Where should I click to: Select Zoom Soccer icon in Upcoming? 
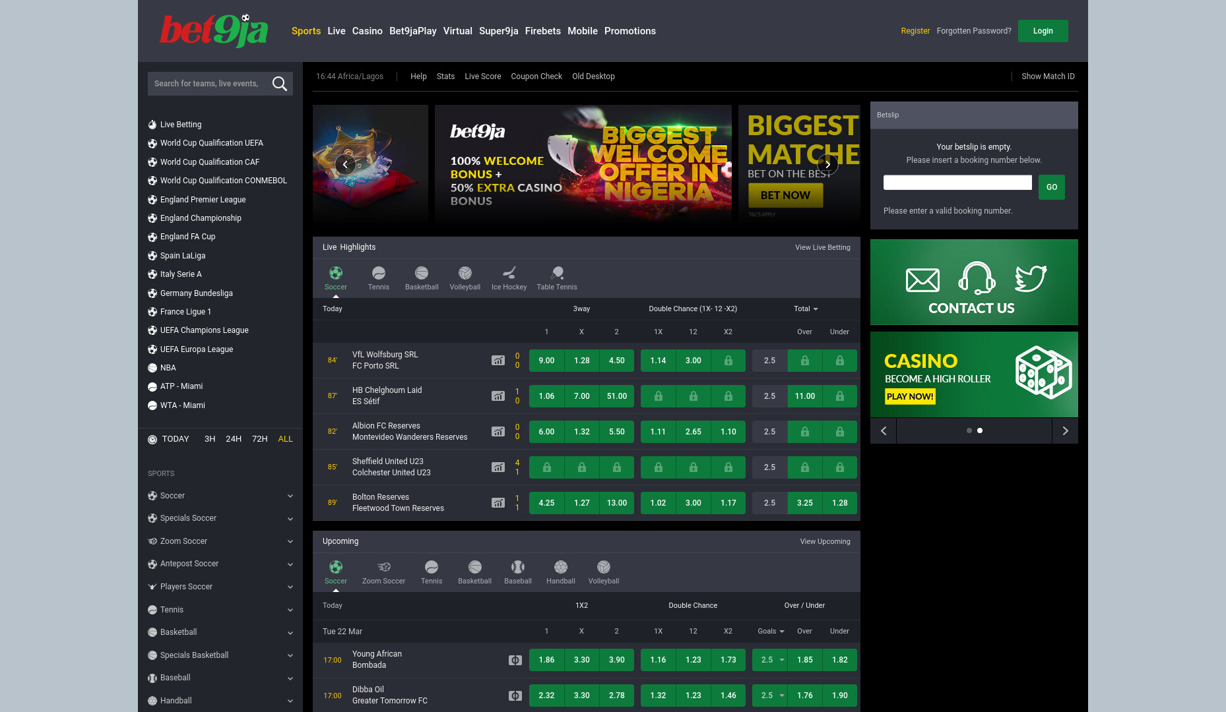pyautogui.click(x=384, y=567)
